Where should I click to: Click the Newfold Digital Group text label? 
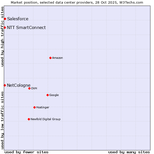pyautogui.click(x=45, y=119)
